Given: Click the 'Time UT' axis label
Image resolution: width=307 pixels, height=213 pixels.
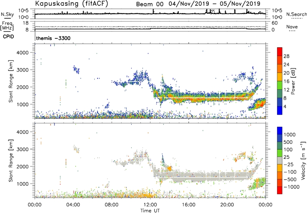Looking at the screenshot, I should [x=150, y=211].
